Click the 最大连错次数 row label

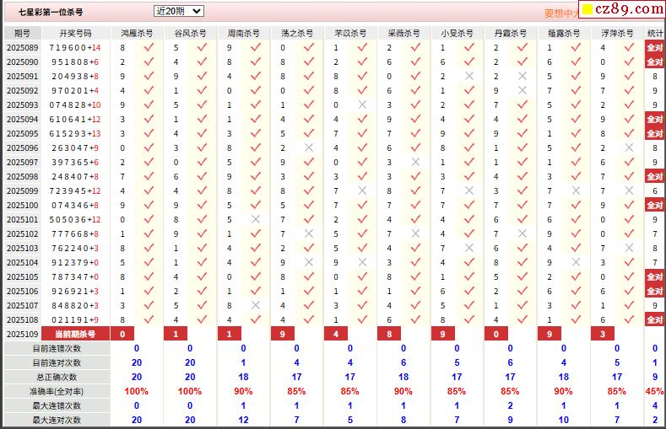57,405
